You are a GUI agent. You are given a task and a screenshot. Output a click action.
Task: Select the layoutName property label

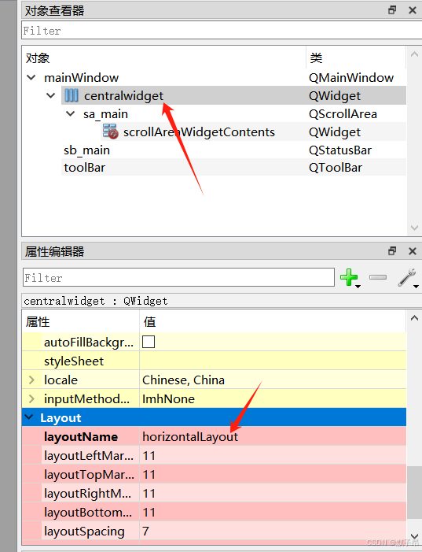(81, 437)
